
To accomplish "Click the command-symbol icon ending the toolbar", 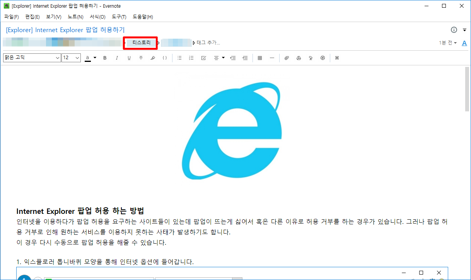I will pyautogui.click(x=337, y=58).
